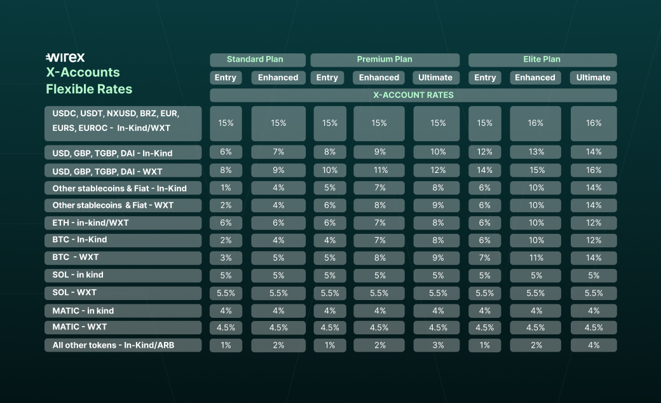Click the 16% Elite Enhanced cell in USDC row
The width and height of the screenshot is (661, 403).
[x=535, y=123]
